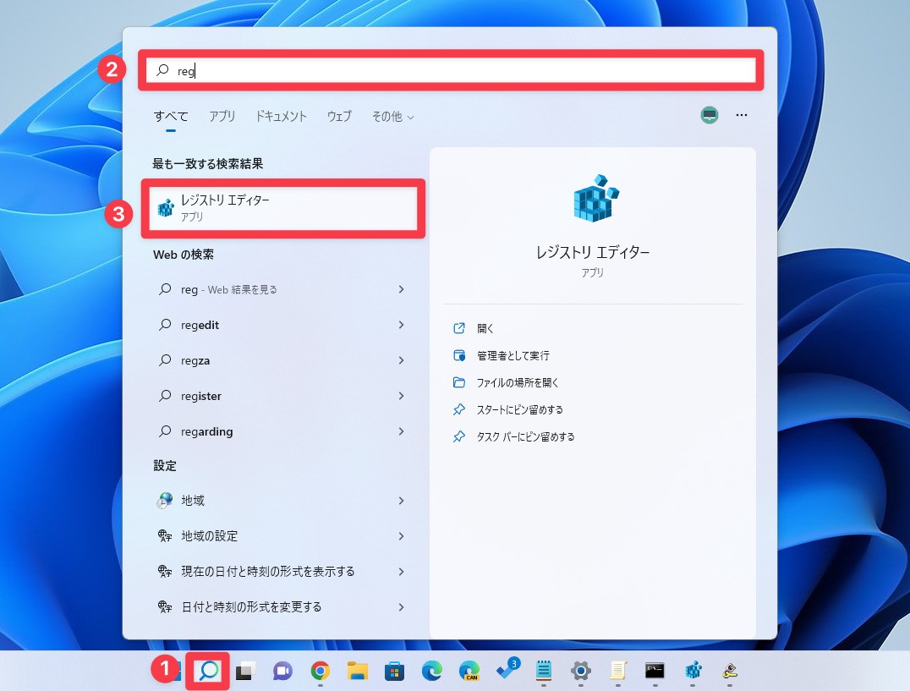Open the Command Prompt taskbar icon

point(655,671)
